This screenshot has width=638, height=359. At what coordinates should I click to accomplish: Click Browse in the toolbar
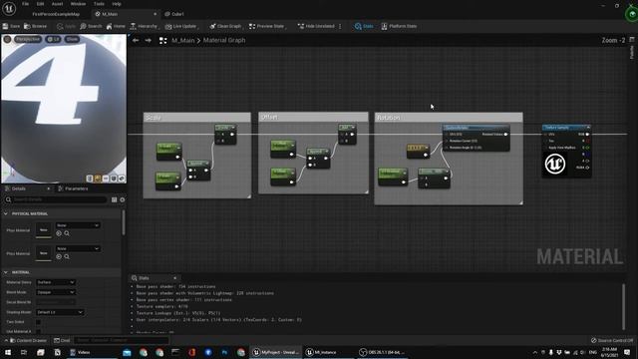[36, 26]
